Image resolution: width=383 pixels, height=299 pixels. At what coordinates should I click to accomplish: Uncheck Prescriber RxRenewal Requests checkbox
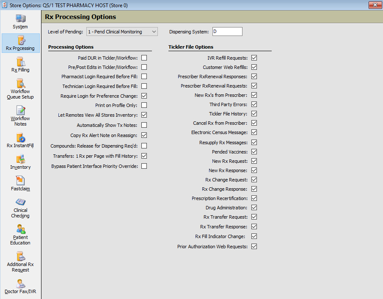[x=254, y=86]
